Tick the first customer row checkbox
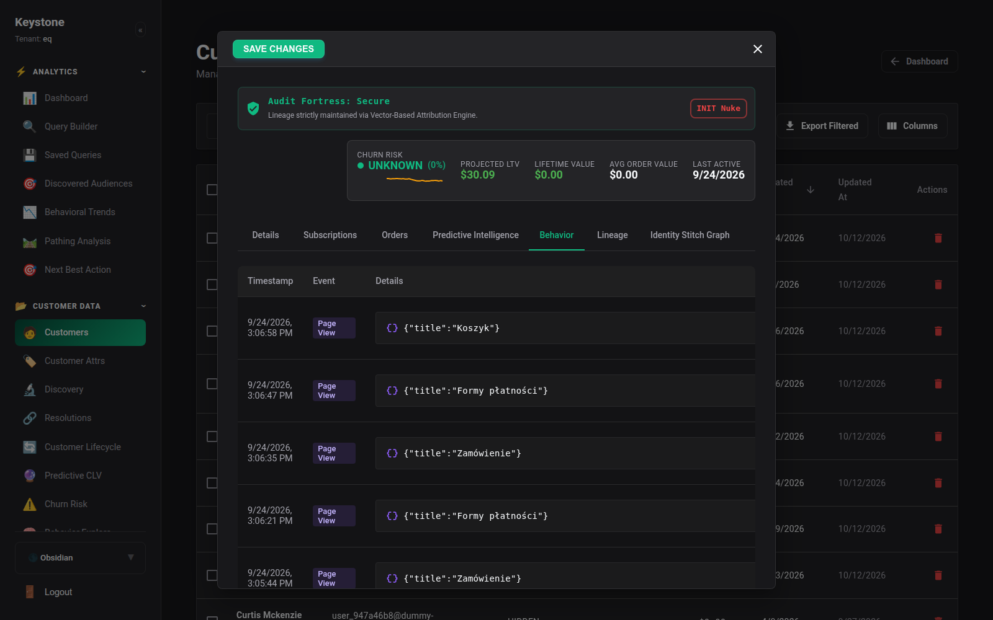Viewport: 993px width, 620px height. tap(212, 238)
